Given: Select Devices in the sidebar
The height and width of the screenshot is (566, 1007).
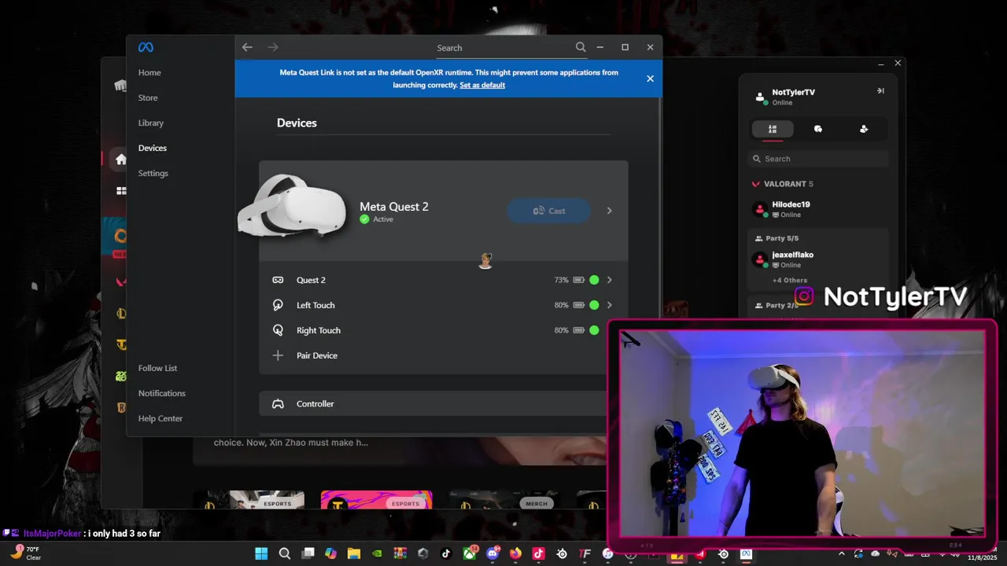Looking at the screenshot, I should point(153,148).
